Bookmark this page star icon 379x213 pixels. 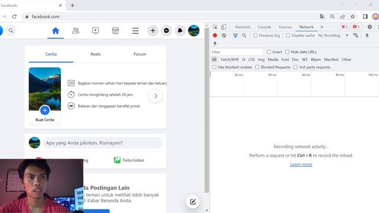coord(353,17)
